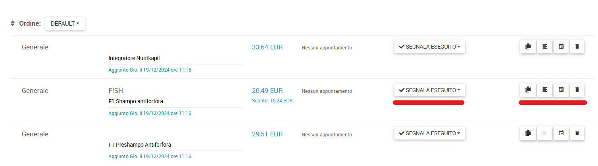Open notes icon for F1 Shampo antiforfora
This screenshot has height=166, width=598.
tap(545, 90)
